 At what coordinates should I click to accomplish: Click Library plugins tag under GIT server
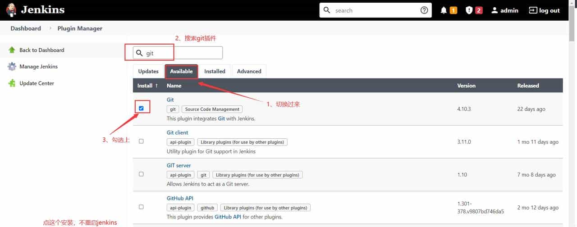point(258,175)
